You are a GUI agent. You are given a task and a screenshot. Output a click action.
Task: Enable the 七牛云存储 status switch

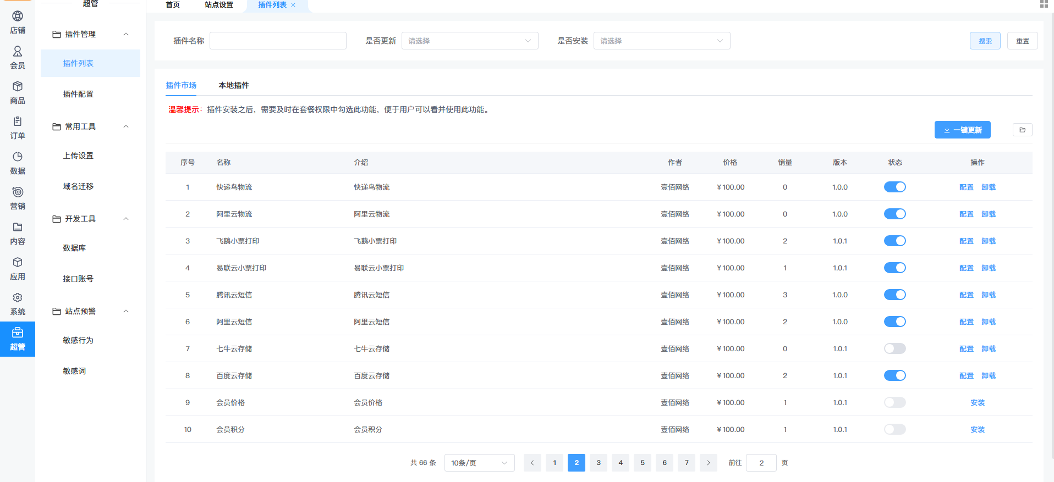click(x=894, y=348)
